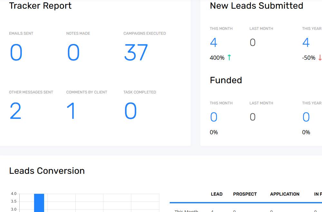Image resolution: width=322 pixels, height=212 pixels.
Task: Select the New Leads Submitted heading
Action: (257, 5)
